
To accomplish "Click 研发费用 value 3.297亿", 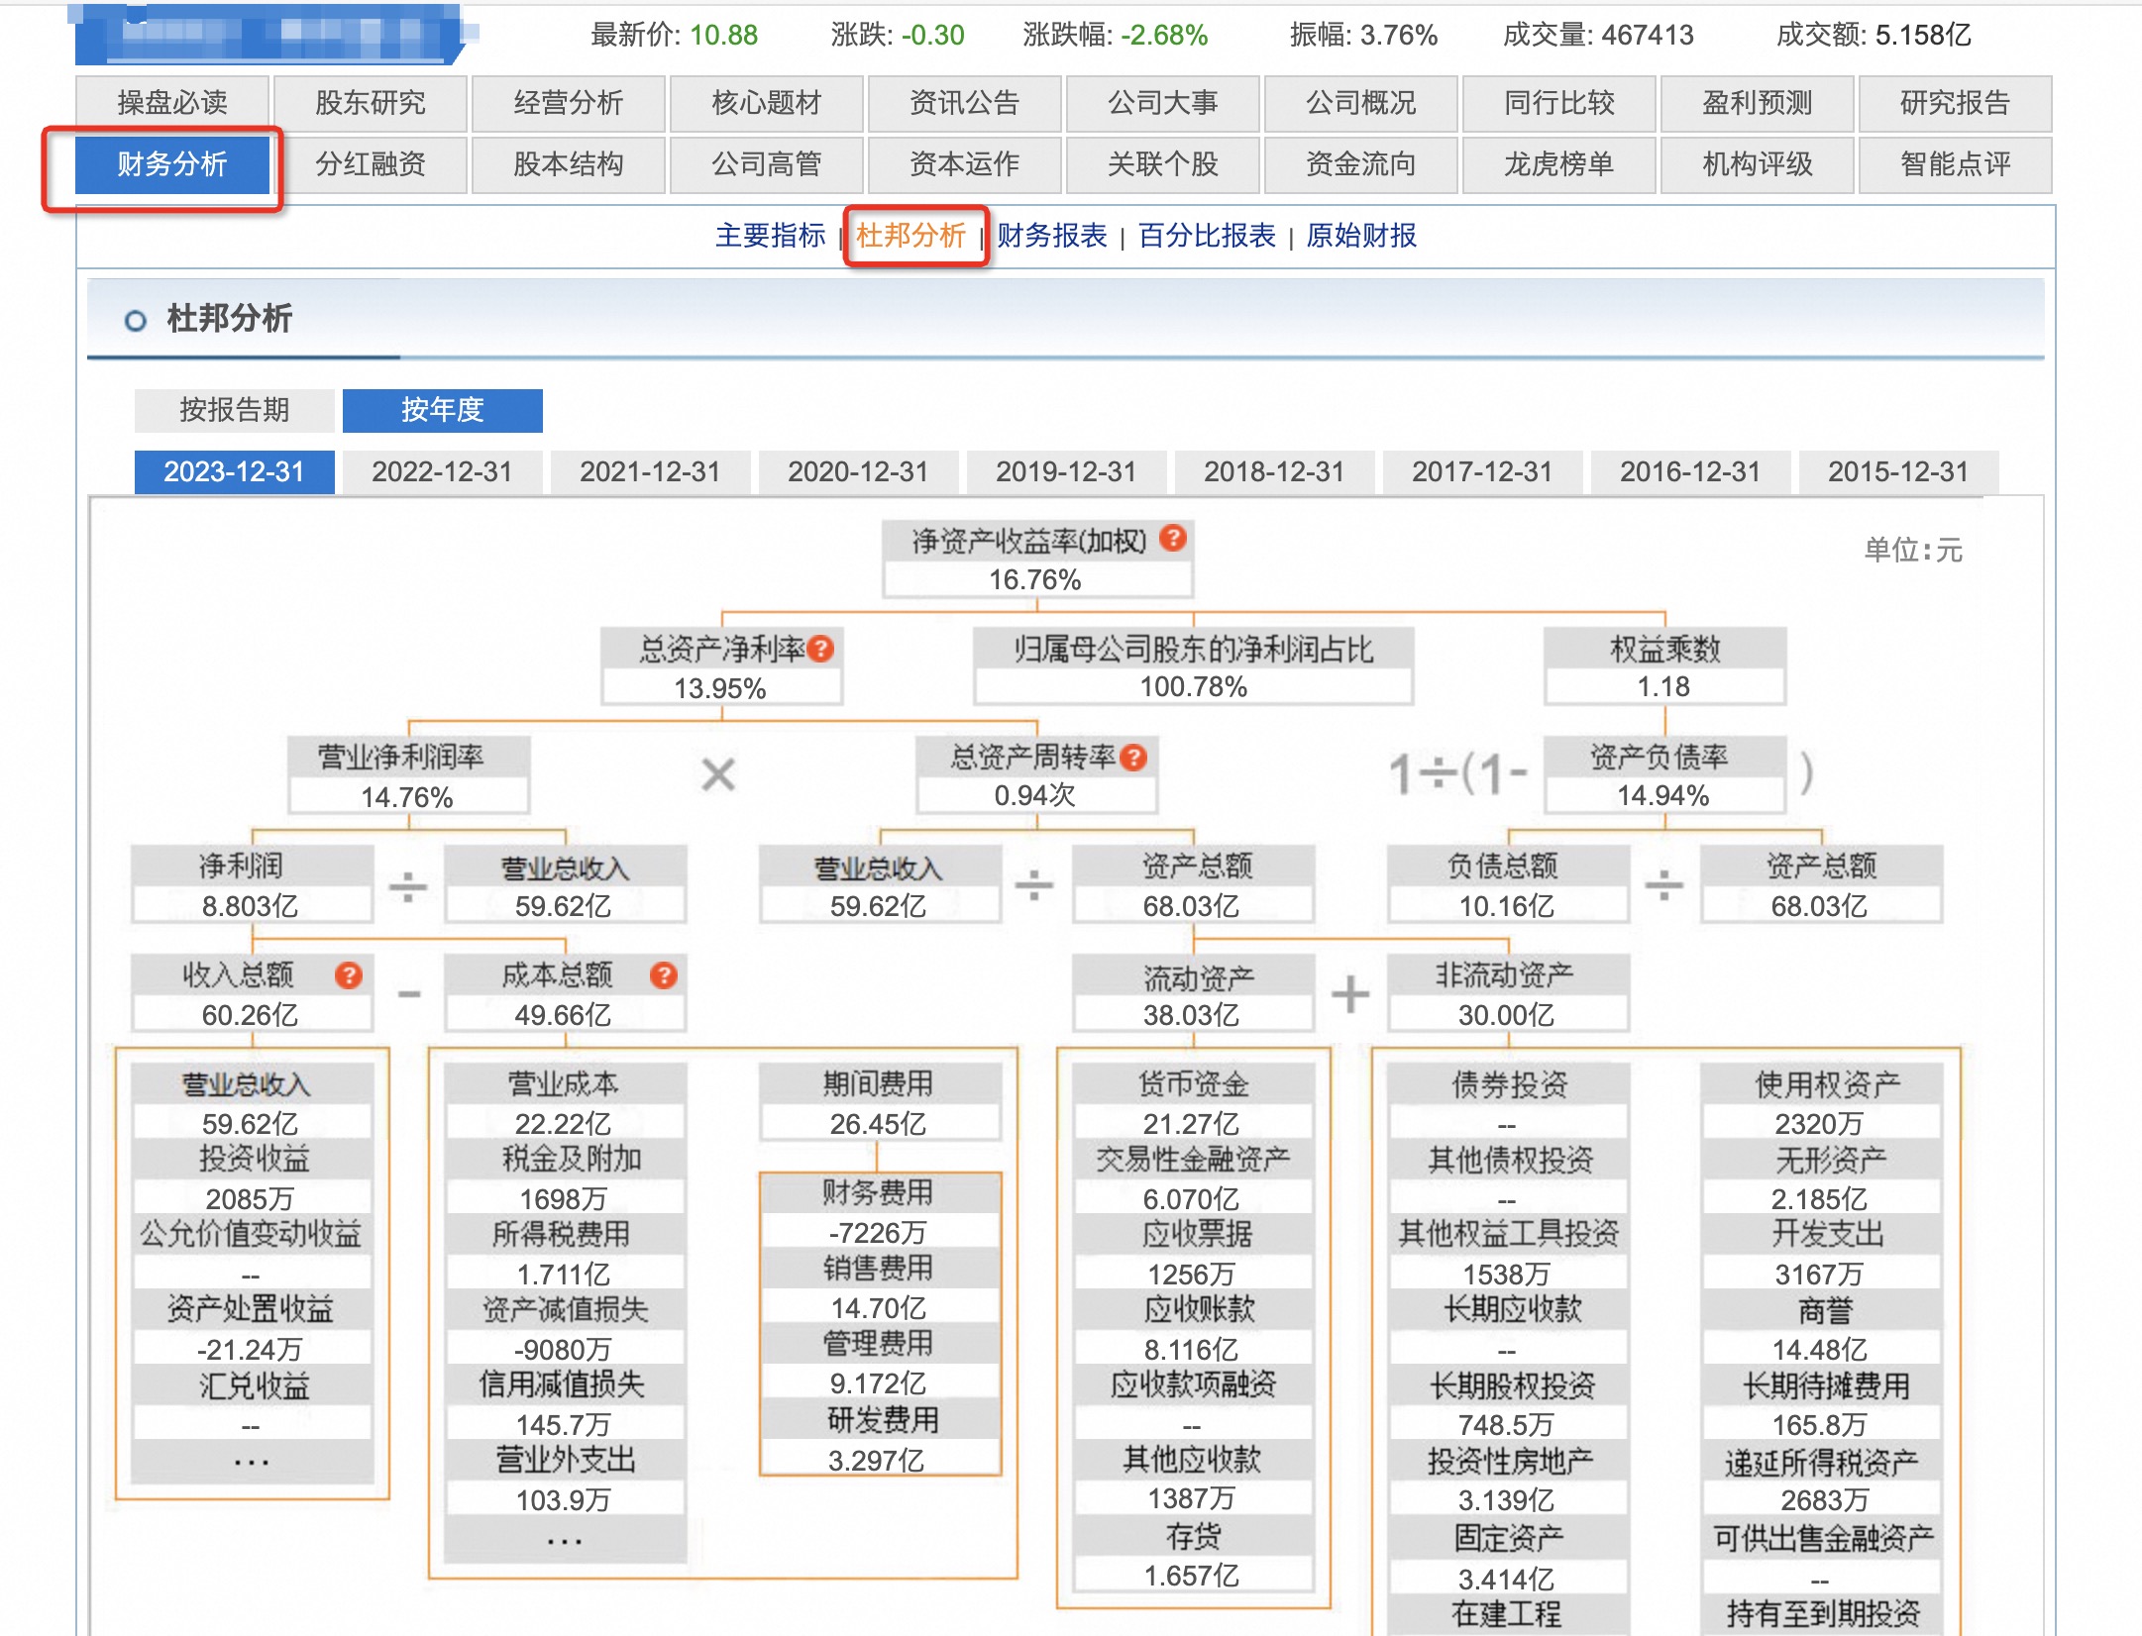I will (x=877, y=1461).
